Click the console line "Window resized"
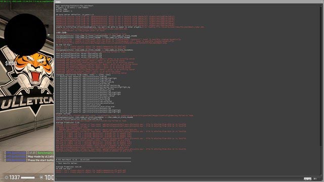The image size is (324, 182). [x=63, y=114]
